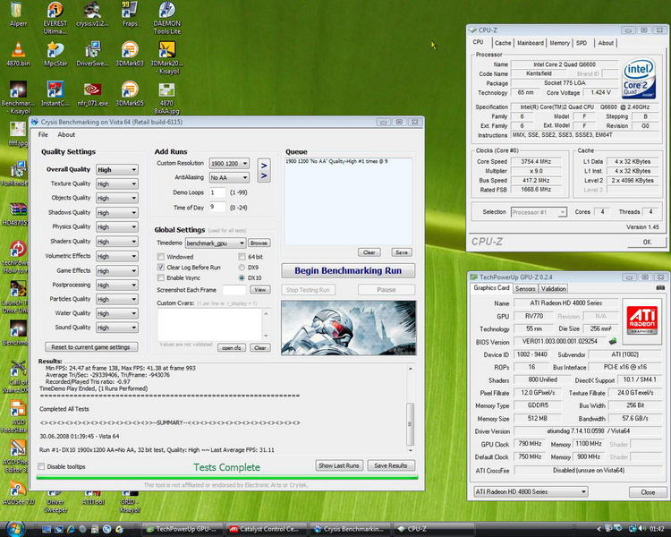Click the Intel Core 2 Quad logo
Screen dimensions: 671x537
[x=639, y=80]
